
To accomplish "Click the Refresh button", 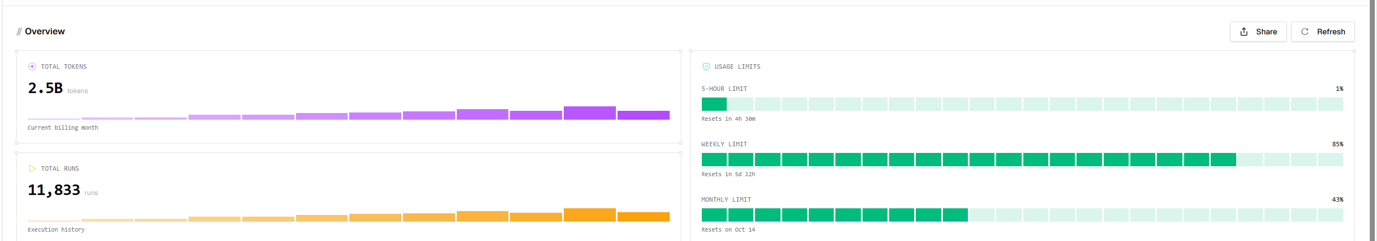I will point(1323,32).
